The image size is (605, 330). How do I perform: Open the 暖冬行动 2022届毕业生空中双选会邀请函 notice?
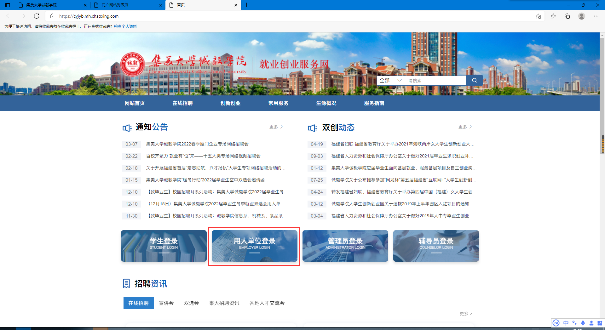tap(205, 180)
